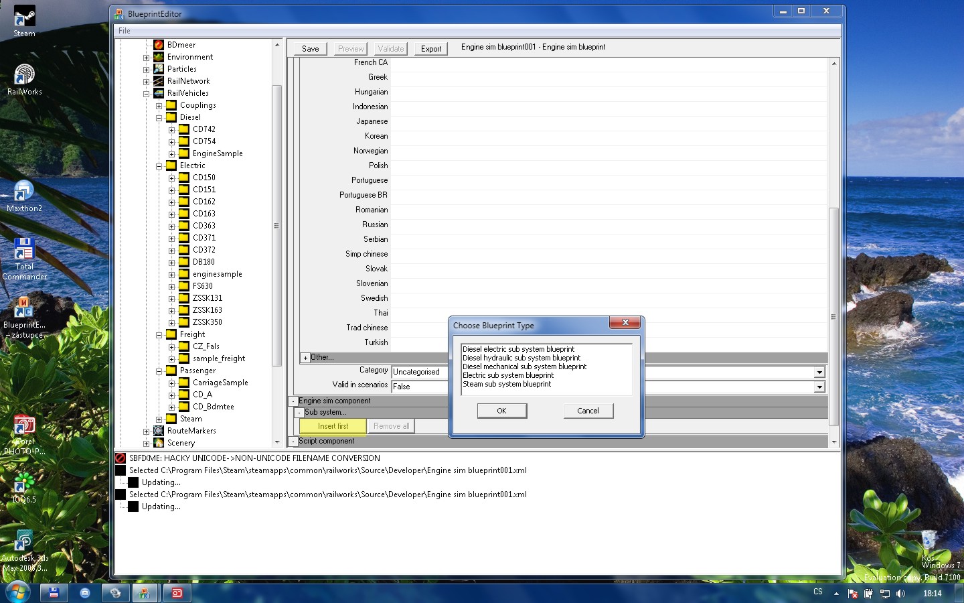
Task: Open the Recycle Bin (Koš) icon
Action: [929, 544]
